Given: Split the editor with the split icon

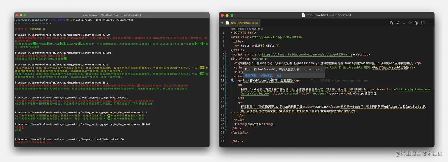Looking at the screenshot, I should (x=423, y=23).
